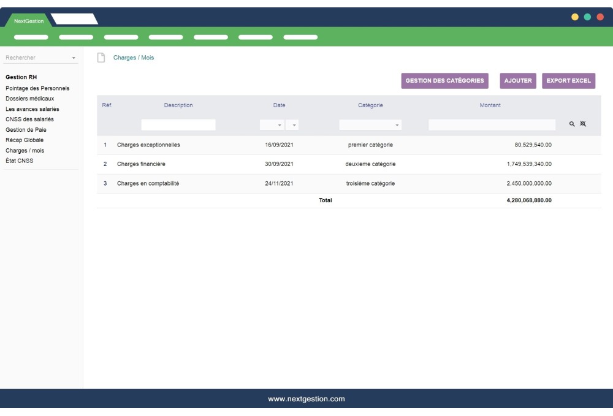Screen dimensions: 613x416
Task: Click the document icon beside Charges / Mois
Action: (101, 56)
